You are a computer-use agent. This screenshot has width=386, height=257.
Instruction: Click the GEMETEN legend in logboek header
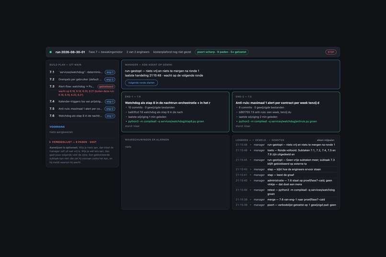(278, 140)
